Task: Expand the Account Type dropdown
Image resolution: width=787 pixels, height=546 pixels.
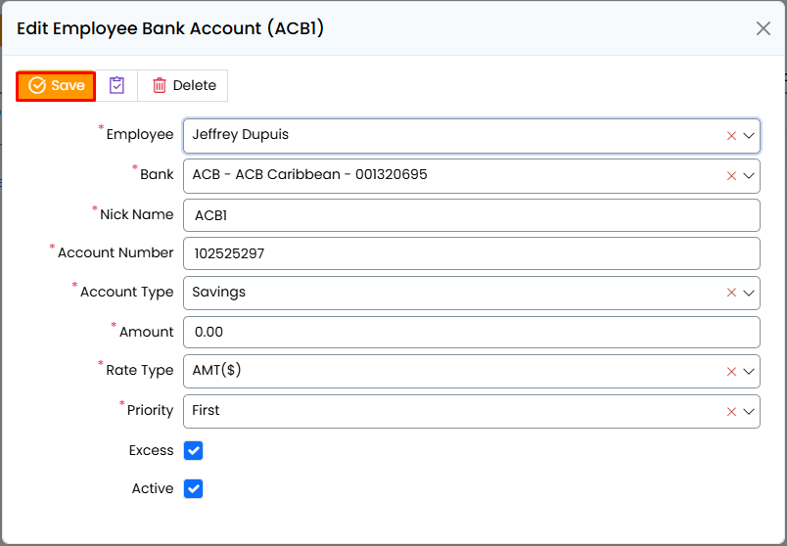Action: (x=750, y=293)
